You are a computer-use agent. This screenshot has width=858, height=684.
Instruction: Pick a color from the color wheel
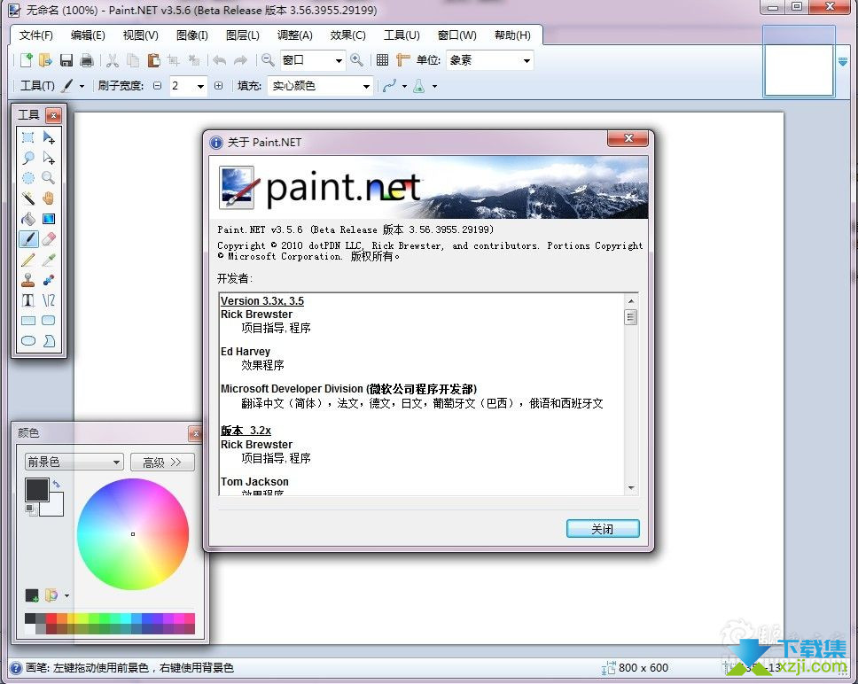133,534
